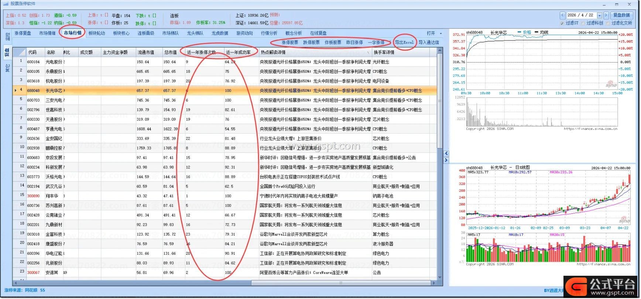The width and height of the screenshot is (641, 299).
Task: Click the horizontal scrollbar under the table
Action: tap(340, 283)
